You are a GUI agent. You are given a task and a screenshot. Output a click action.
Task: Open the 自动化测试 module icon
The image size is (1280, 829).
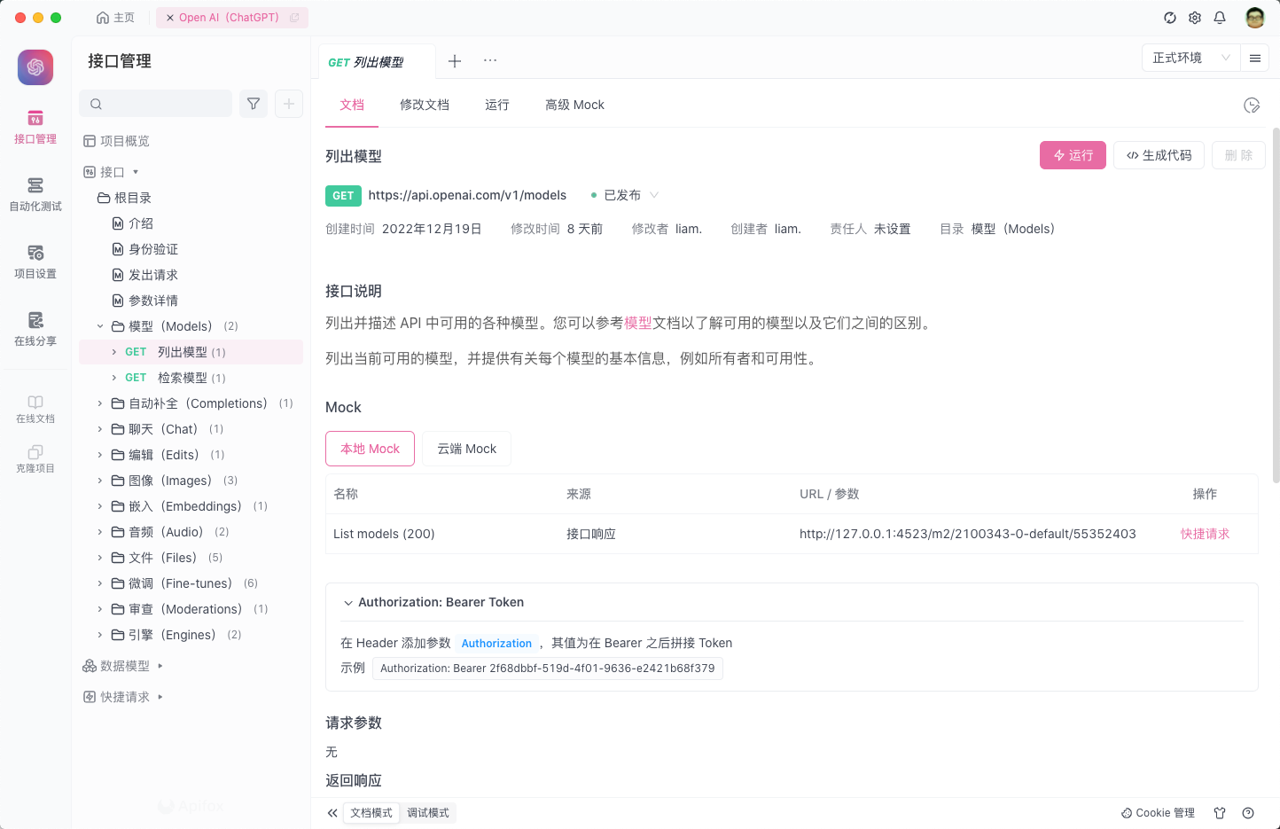(35, 193)
